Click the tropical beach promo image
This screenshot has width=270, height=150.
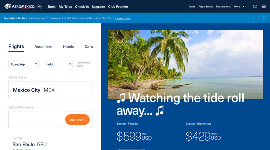pyautogui.click(x=186, y=64)
